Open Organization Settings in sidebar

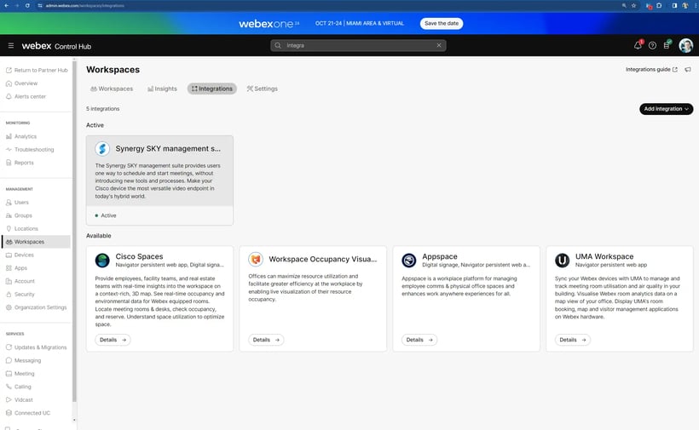click(37, 307)
